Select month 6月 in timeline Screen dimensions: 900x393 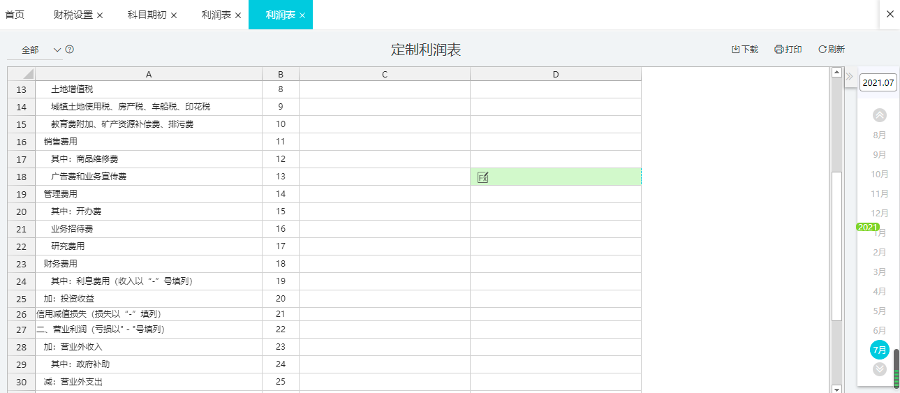pyautogui.click(x=880, y=330)
